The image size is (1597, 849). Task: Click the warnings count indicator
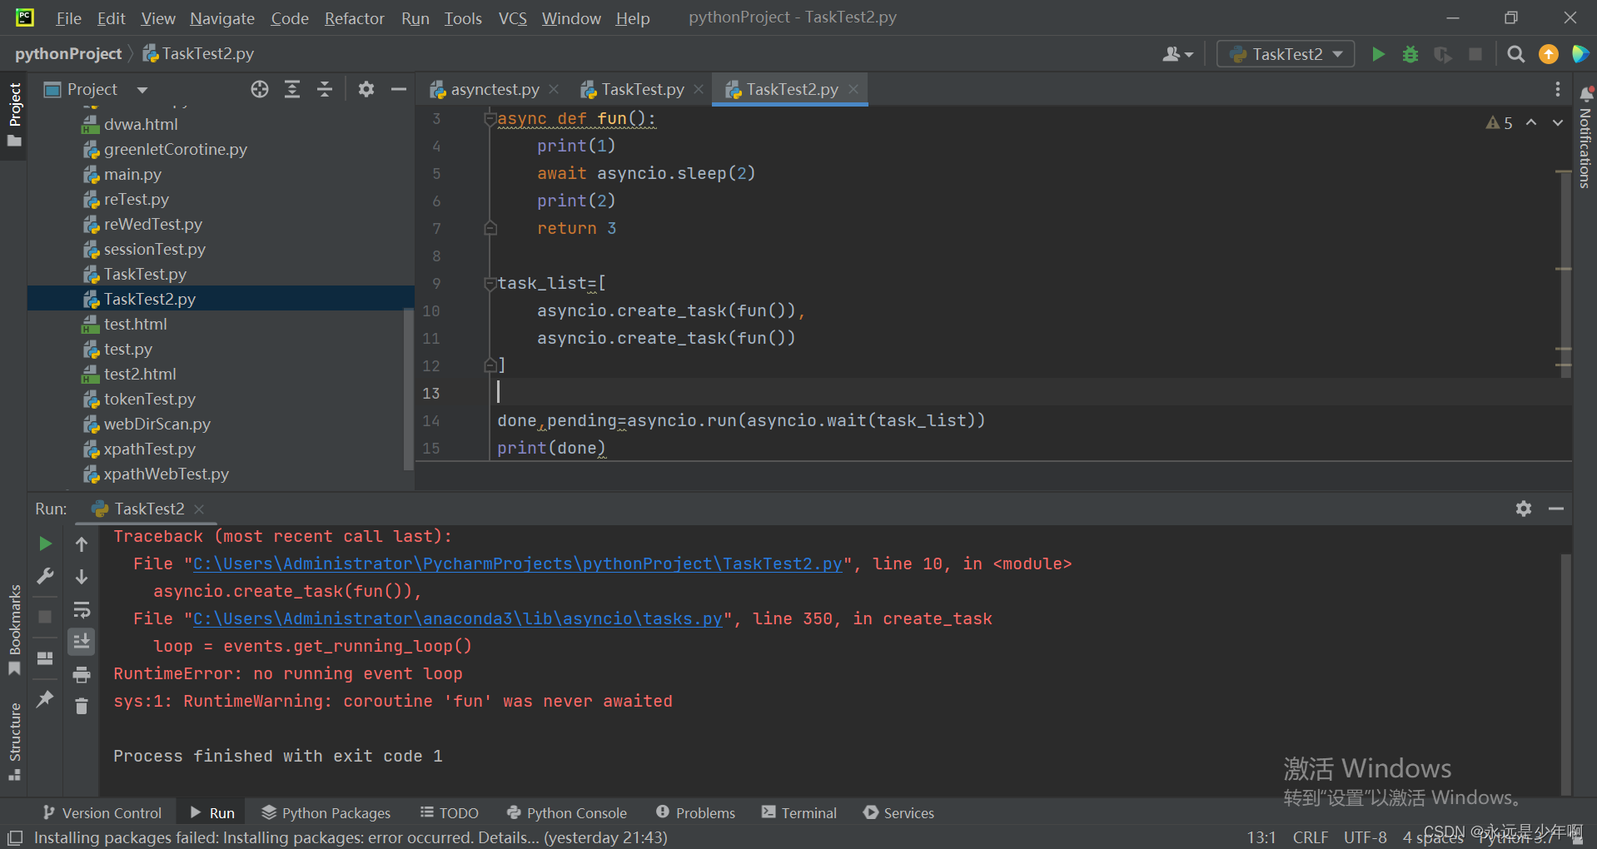[x=1500, y=123]
